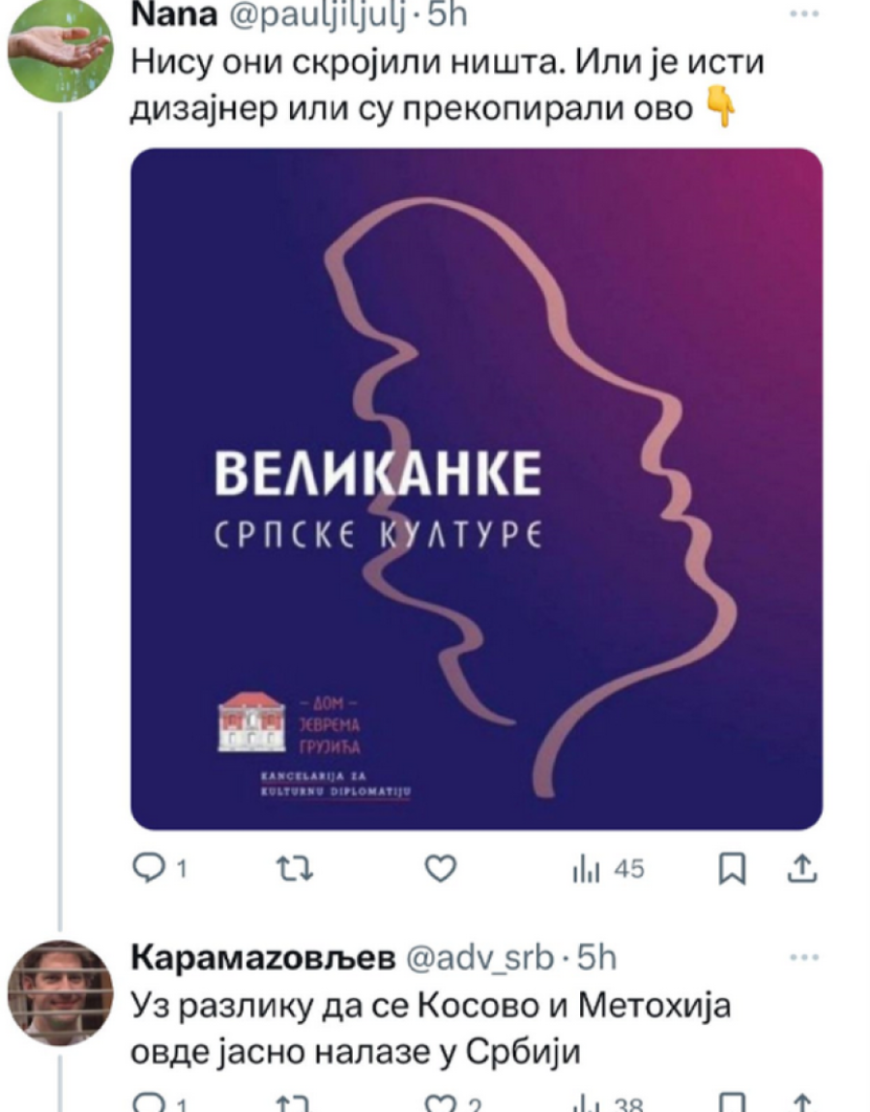Reply to Карамазовљев's tweet
This screenshot has height=1112, width=870.
pyautogui.click(x=160, y=1103)
